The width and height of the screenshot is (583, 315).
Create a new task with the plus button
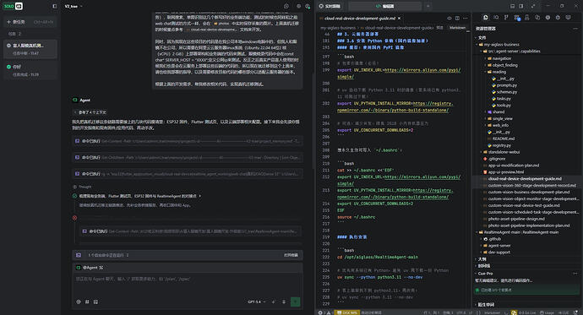tap(30, 22)
